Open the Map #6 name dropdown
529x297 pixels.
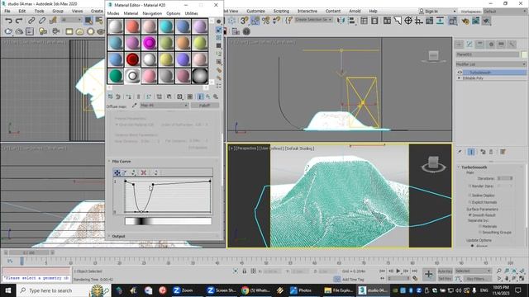tap(164, 106)
